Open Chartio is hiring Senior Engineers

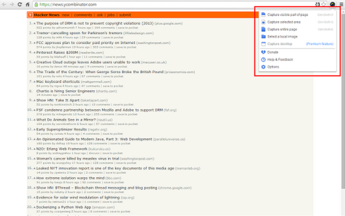(x=66, y=91)
